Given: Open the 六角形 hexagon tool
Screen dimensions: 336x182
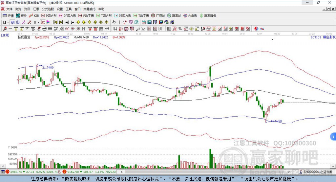Looking at the screenshot, I should pyautogui.click(x=190, y=16).
